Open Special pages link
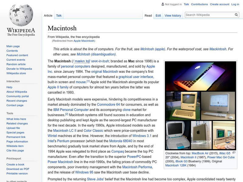This screenshot has width=243, height=182. [15, 132]
